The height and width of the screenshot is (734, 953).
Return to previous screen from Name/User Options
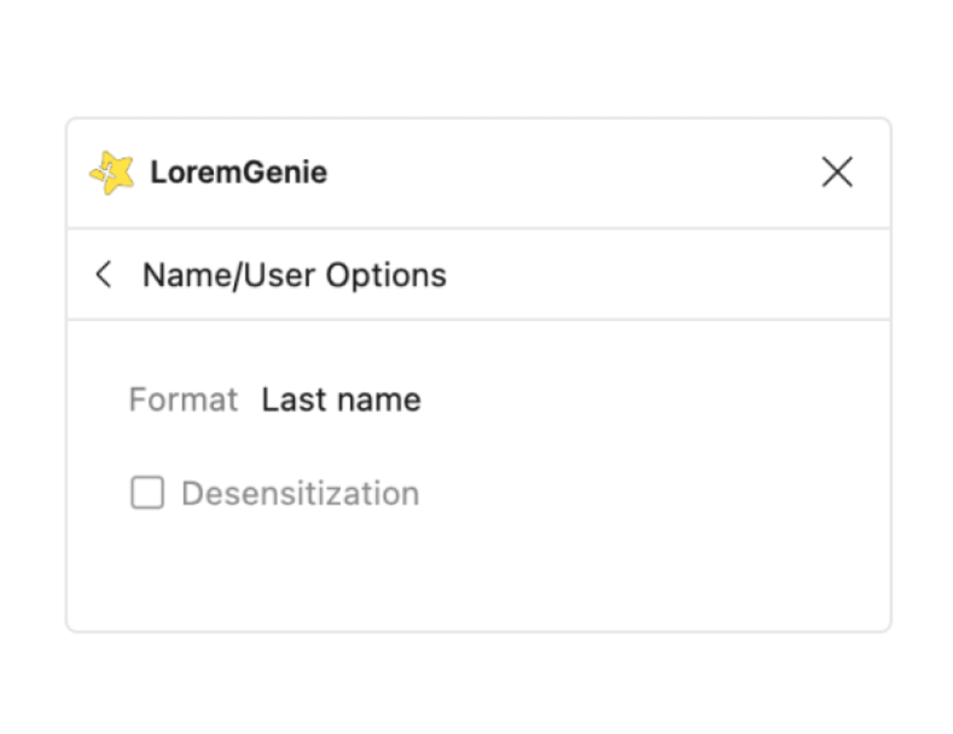click(104, 275)
